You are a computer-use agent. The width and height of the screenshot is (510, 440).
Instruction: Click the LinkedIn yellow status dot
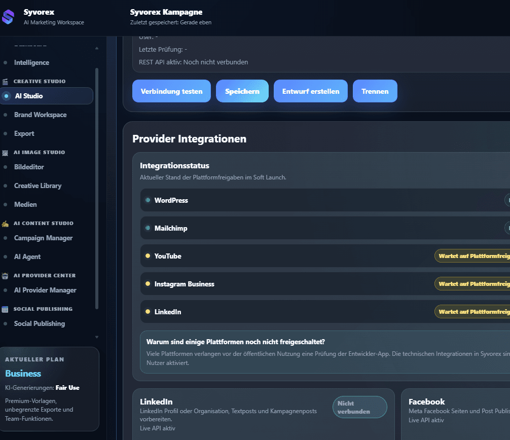[x=148, y=312]
